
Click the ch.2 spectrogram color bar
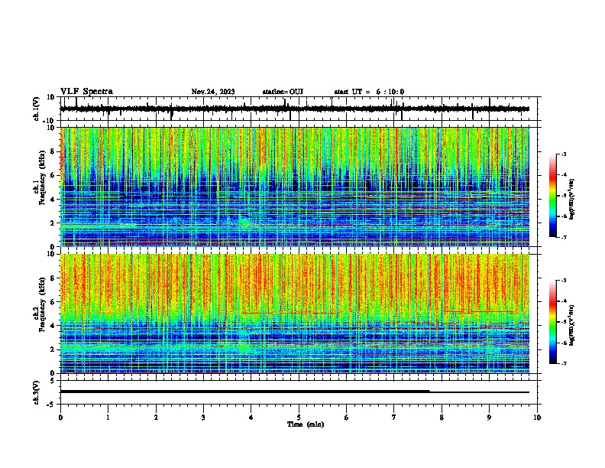point(553,322)
